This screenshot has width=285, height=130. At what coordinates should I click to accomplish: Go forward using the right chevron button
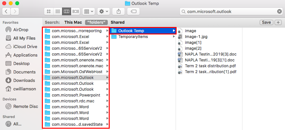[15, 11]
